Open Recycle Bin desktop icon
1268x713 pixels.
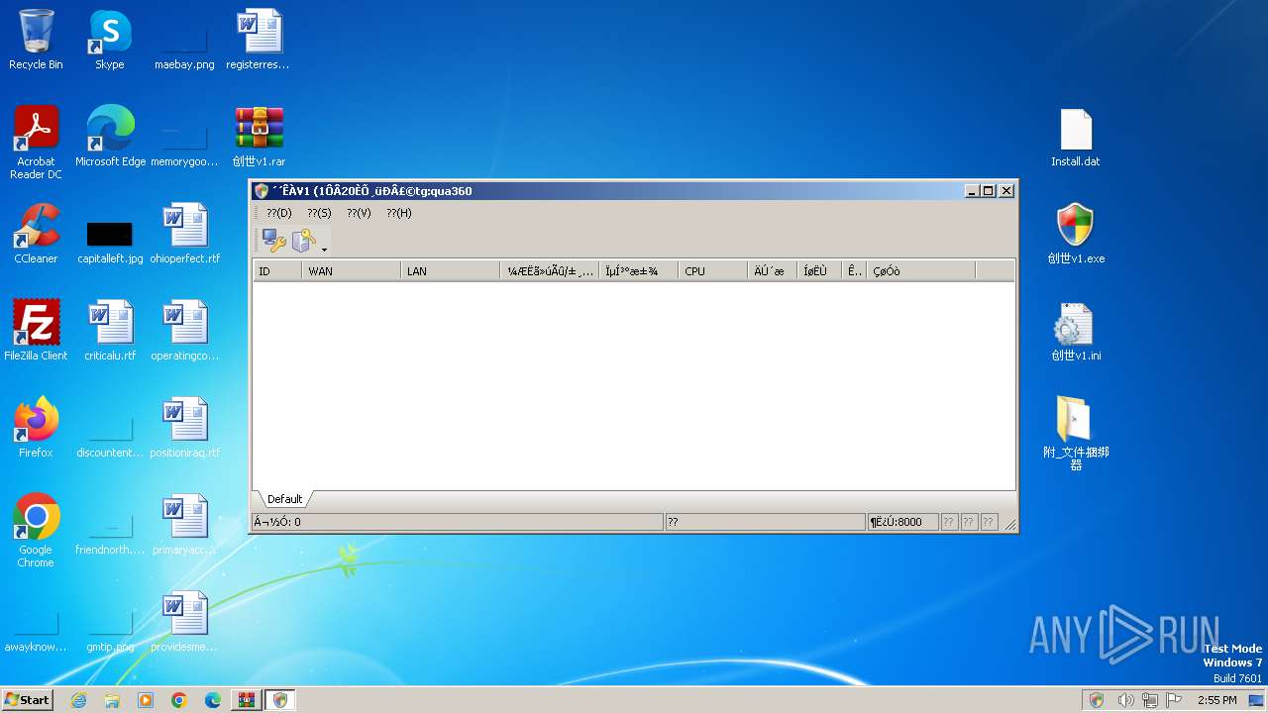pos(36,41)
